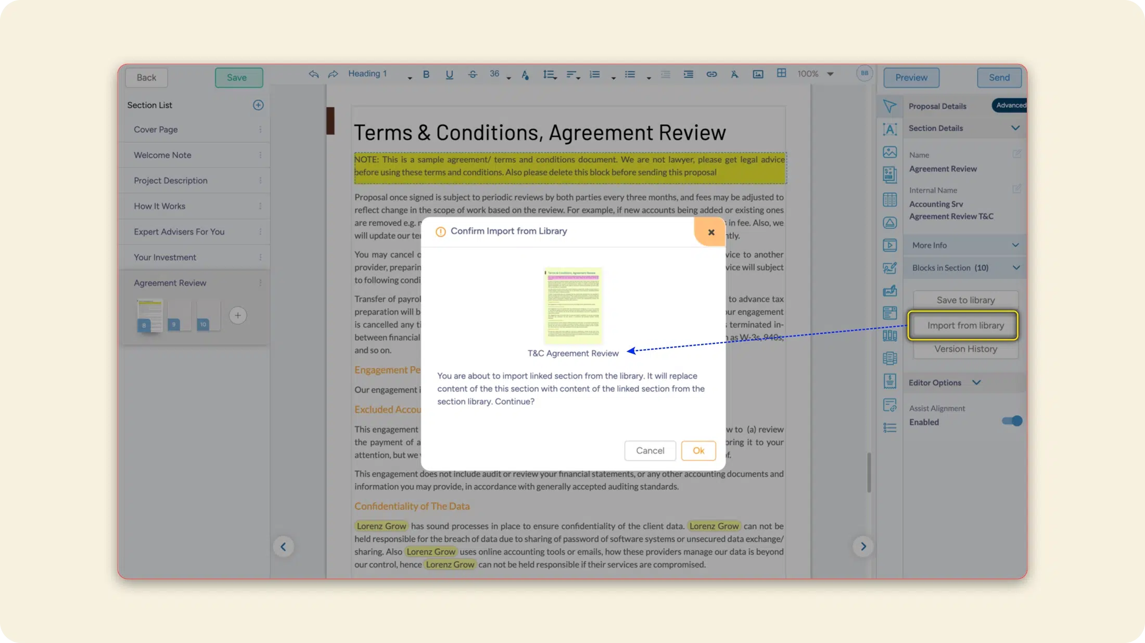The height and width of the screenshot is (643, 1145).
Task: Apply strikethrough to selected text
Action: tap(472, 74)
